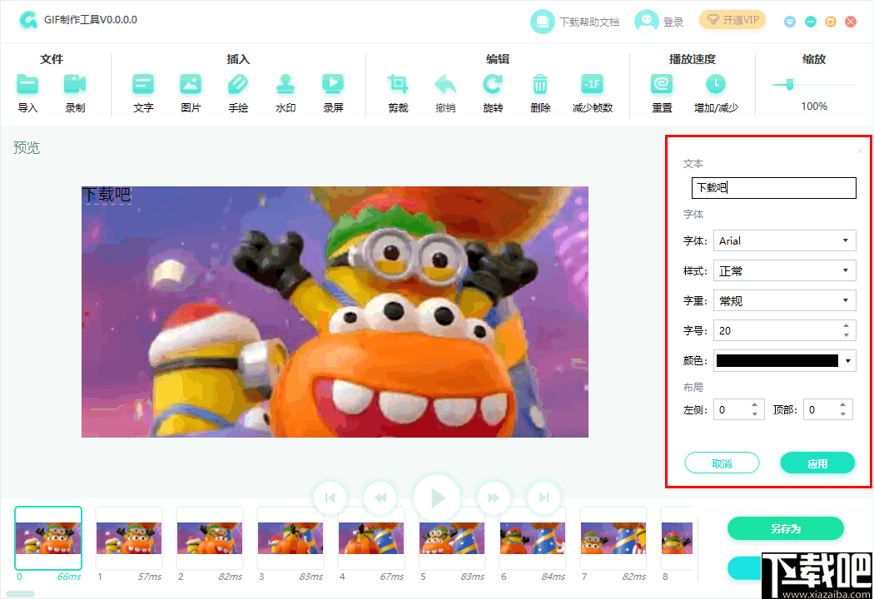Select the Crop (剪裁) tool
874x599 pixels.
coord(398,85)
